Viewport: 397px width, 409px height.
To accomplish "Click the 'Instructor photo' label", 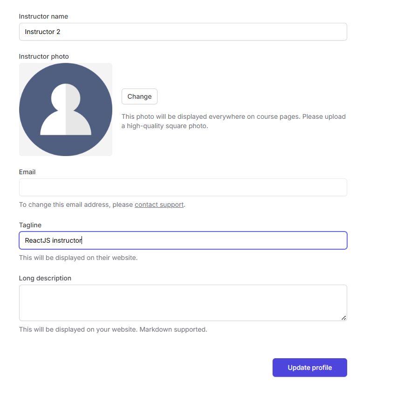I will [44, 56].
